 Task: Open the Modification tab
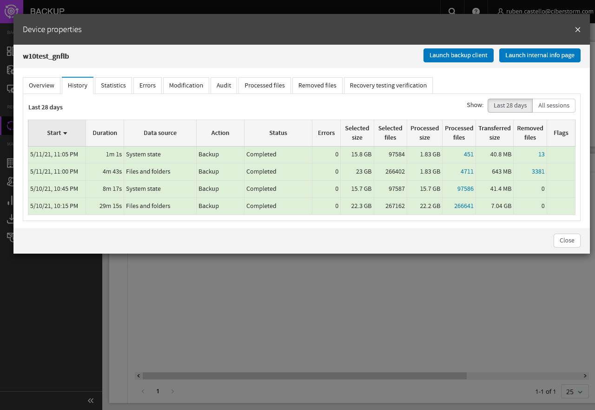[x=186, y=85]
